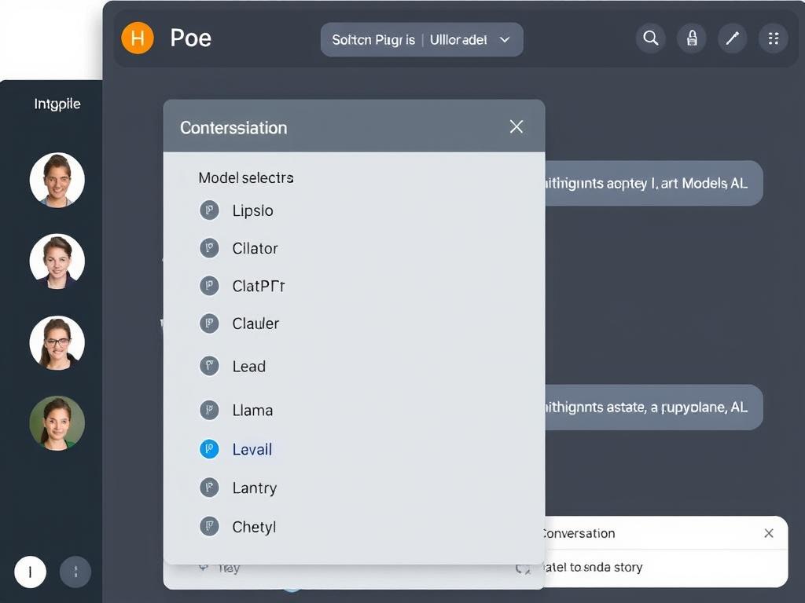Choose the Clauler model
The width and height of the screenshot is (805, 603).
(255, 323)
